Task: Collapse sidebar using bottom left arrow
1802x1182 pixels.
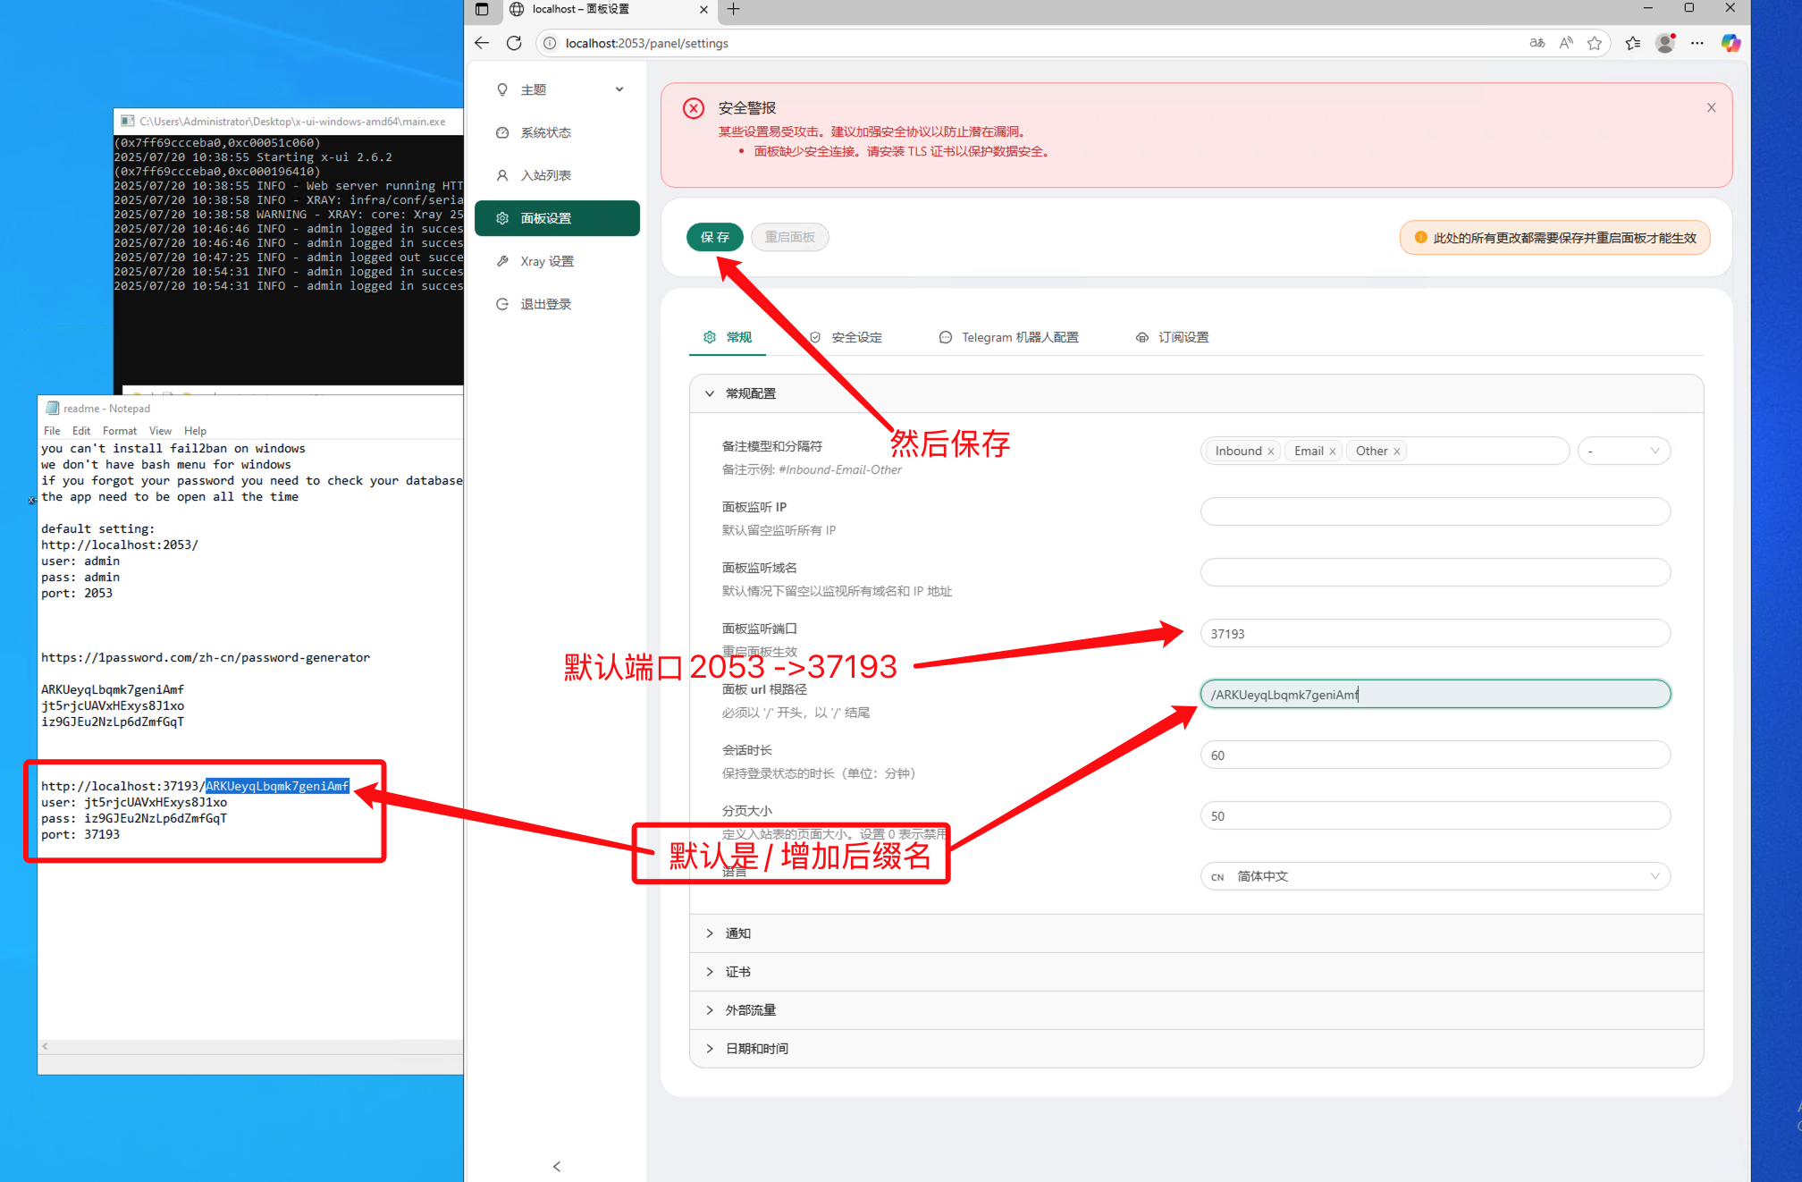Action: coord(557,1166)
